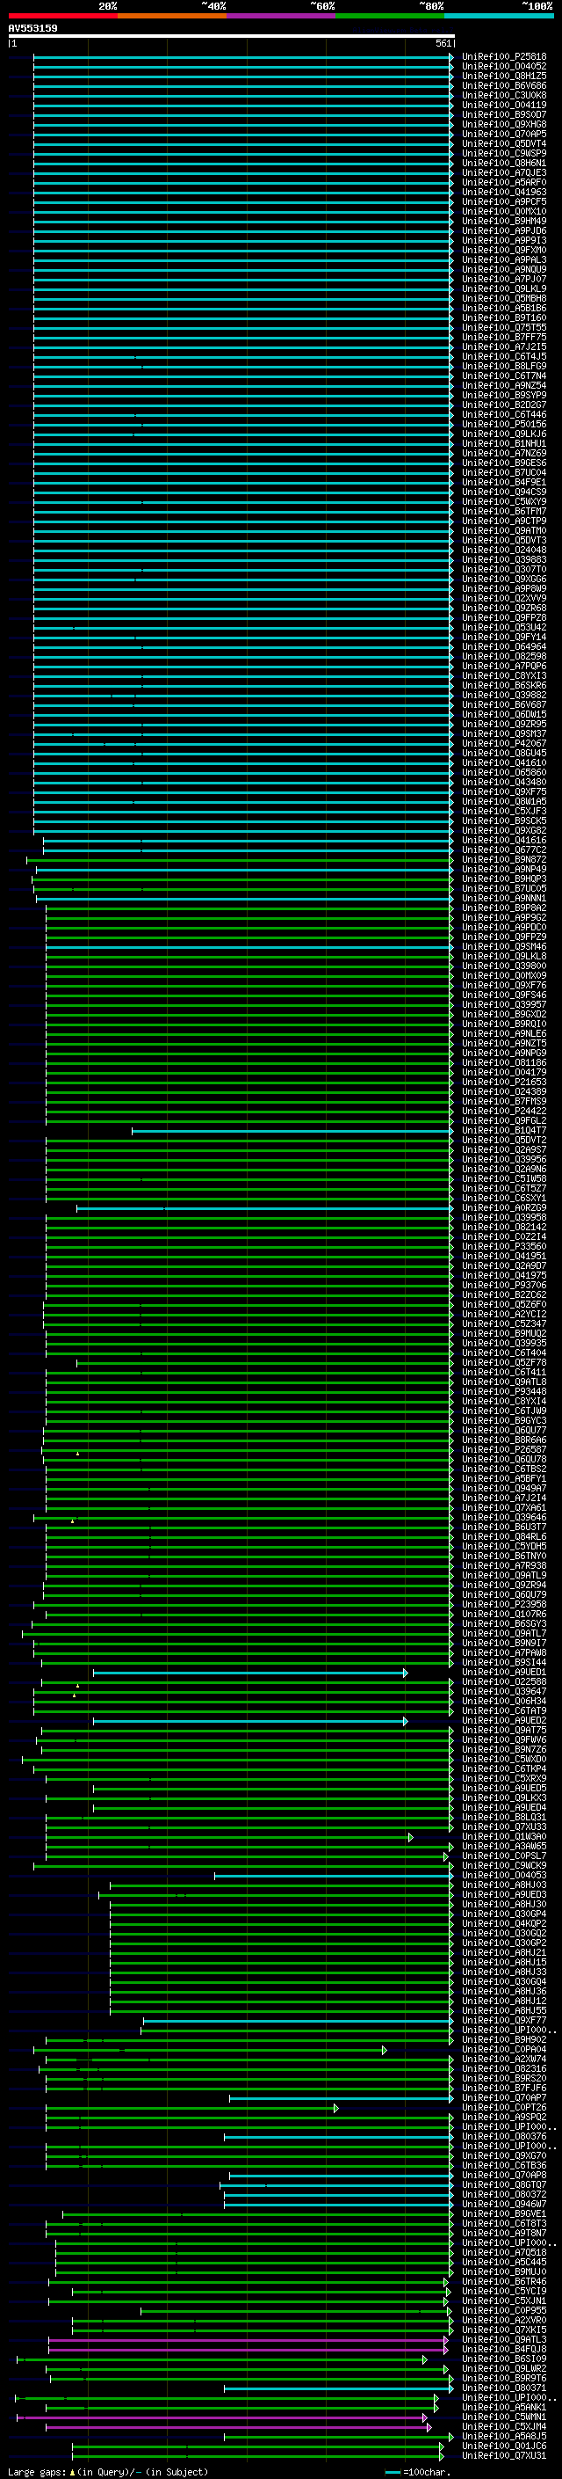The width and height of the screenshot is (562, 2479).
Task: Open hit UniRef100_Q8H6N1
Action: [504, 163]
